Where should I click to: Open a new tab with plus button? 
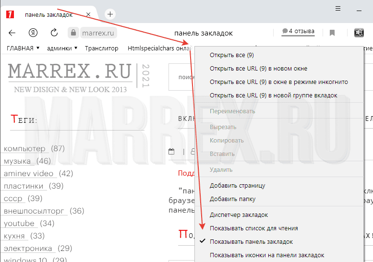(110, 14)
